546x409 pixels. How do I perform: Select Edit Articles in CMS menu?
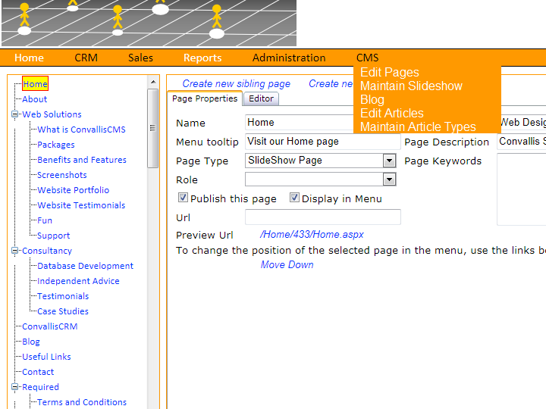click(x=391, y=114)
